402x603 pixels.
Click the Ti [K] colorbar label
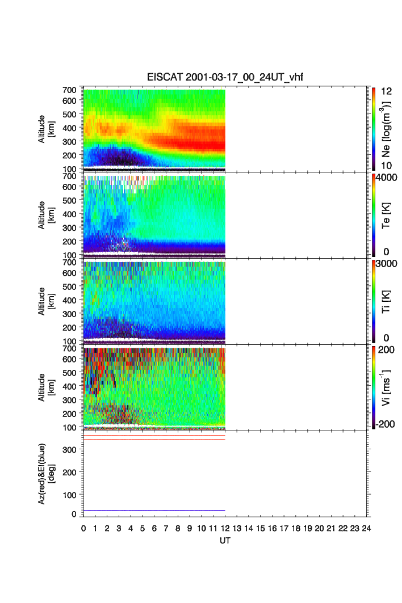388,301
